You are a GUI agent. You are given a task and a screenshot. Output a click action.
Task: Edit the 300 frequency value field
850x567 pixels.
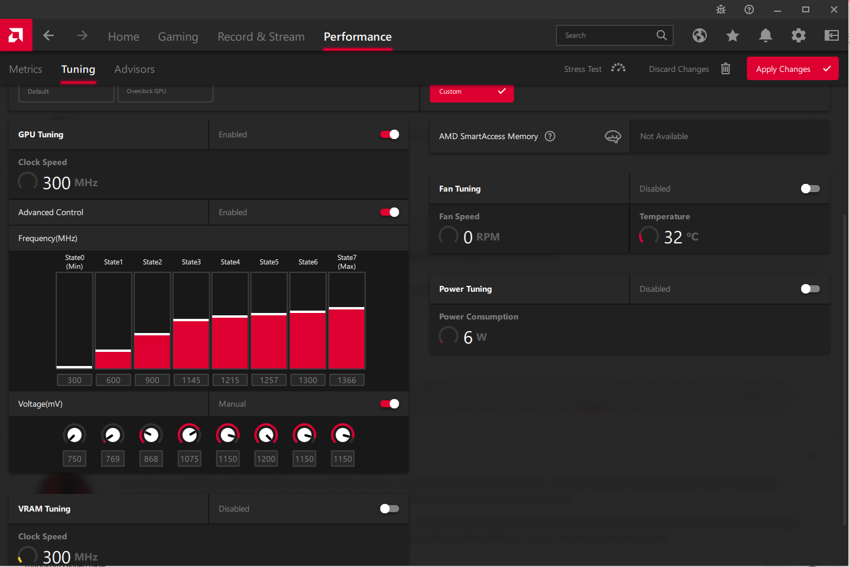pyautogui.click(x=74, y=380)
